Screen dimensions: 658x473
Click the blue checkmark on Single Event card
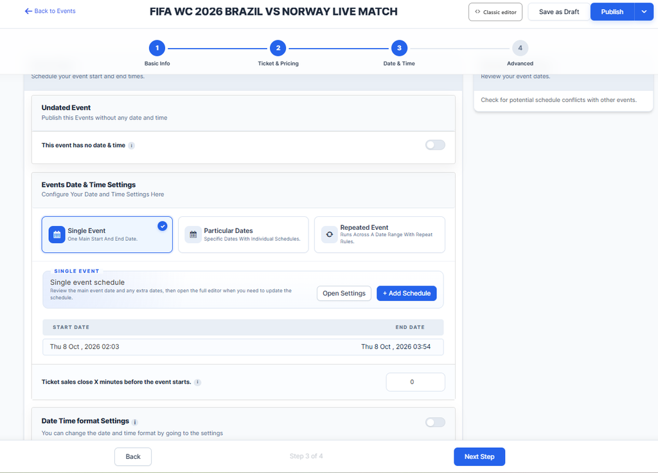pos(163,227)
